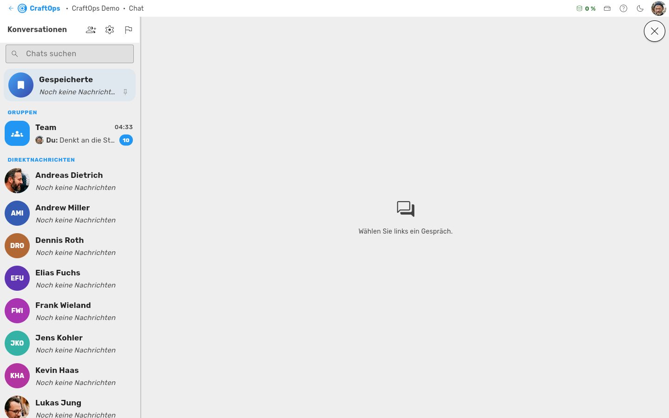Open Dennis Roth conversation

pos(70,246)
